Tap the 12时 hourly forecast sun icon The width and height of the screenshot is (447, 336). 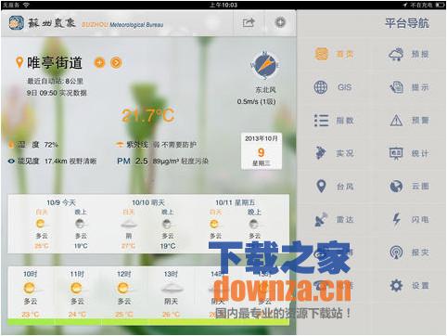coord(123,289)
